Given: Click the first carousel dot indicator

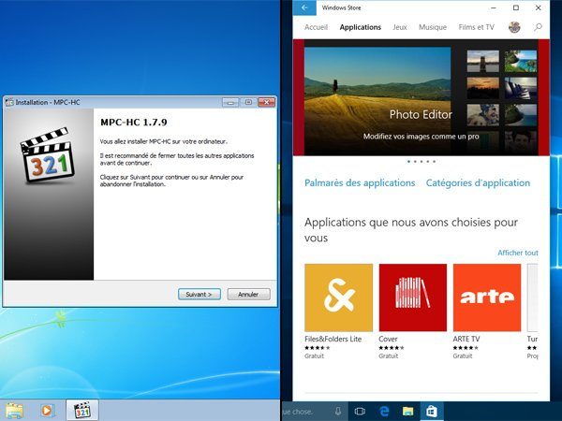Looking at the screenshot, I should click(x=408, y=162).
